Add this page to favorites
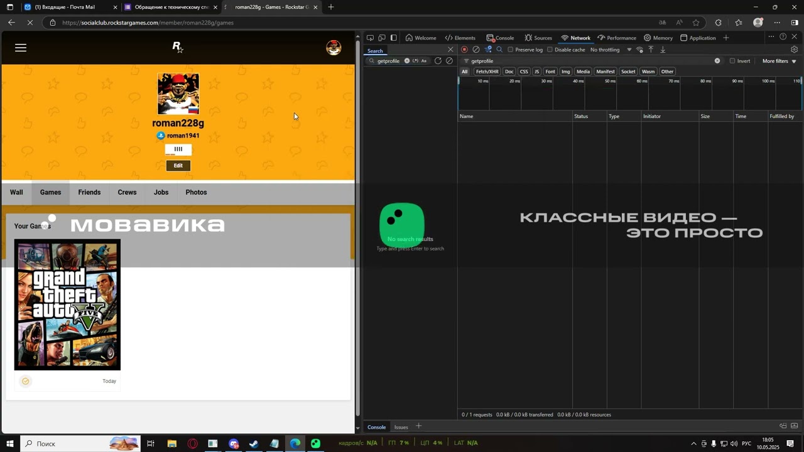Image resolution: width=804 pixels, height=452 pixels. click(x=696, y=23)
